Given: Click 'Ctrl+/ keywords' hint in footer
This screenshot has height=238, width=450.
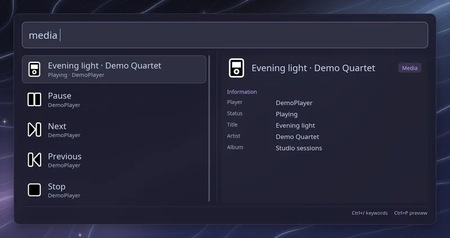Looking at the screenshot, I should (370, 213).
